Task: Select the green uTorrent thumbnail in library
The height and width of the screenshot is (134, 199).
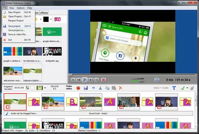Action: coord(52,32)
